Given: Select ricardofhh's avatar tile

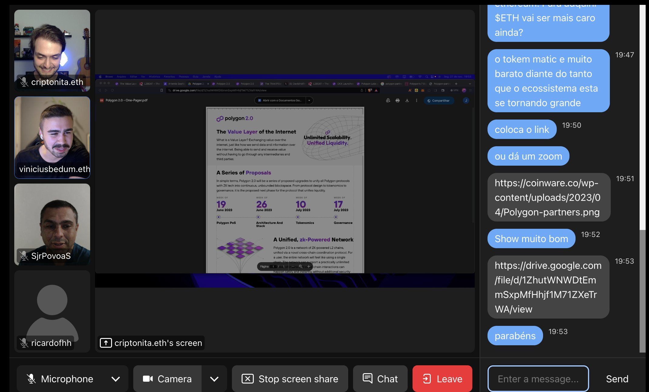Looking at the screenshot, I should [52, 311].
